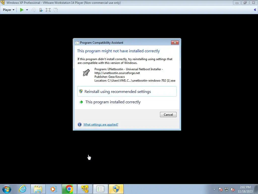Enter full screen mode icon
The width and height of the screenshot is (258, 194).
pyautogui.click(x=48, y=10)
